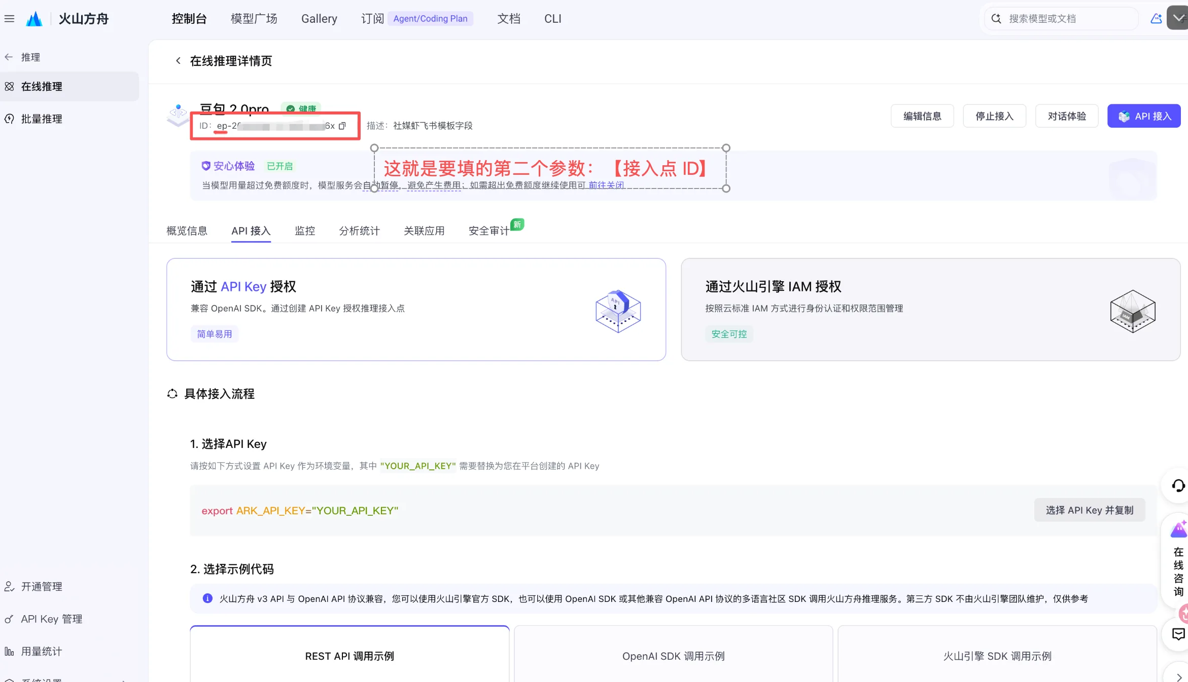This screenshot has height=682, width=1188.
Task: Open headset customer support icon
Action: (1178, 486)
